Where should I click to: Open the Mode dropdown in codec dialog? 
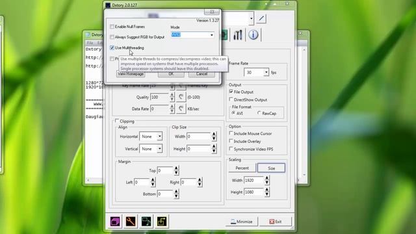coord(212,34)
